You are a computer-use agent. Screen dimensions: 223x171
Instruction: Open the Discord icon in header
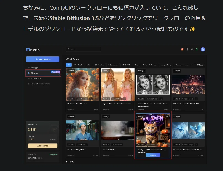(192, 49)
